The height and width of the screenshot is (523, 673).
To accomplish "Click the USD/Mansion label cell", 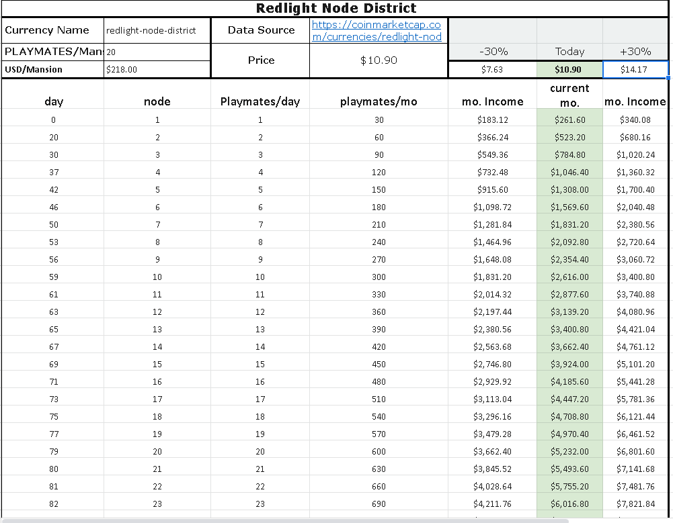I will coord(53,69).
